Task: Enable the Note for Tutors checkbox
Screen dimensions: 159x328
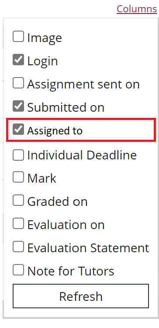Action: 18,270
